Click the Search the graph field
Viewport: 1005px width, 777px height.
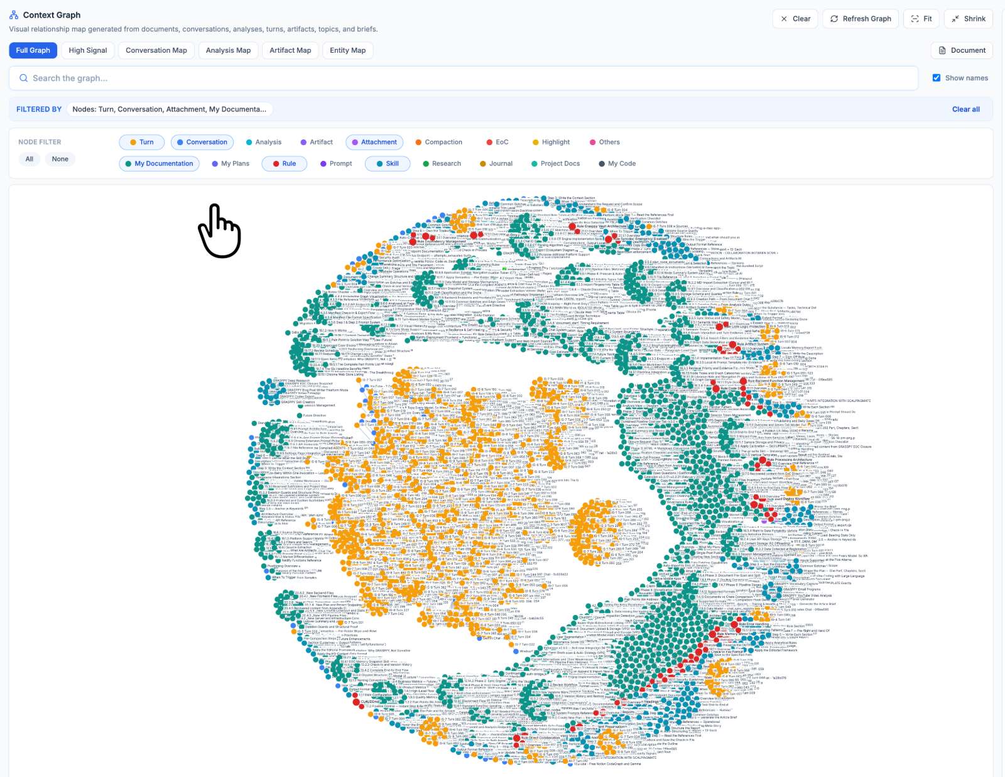464,78
